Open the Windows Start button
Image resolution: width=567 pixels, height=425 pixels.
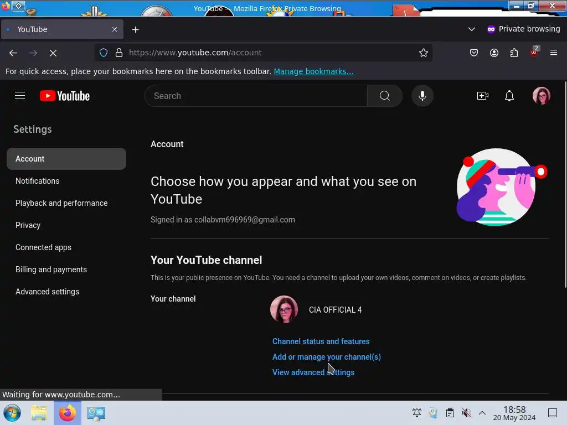12,413
